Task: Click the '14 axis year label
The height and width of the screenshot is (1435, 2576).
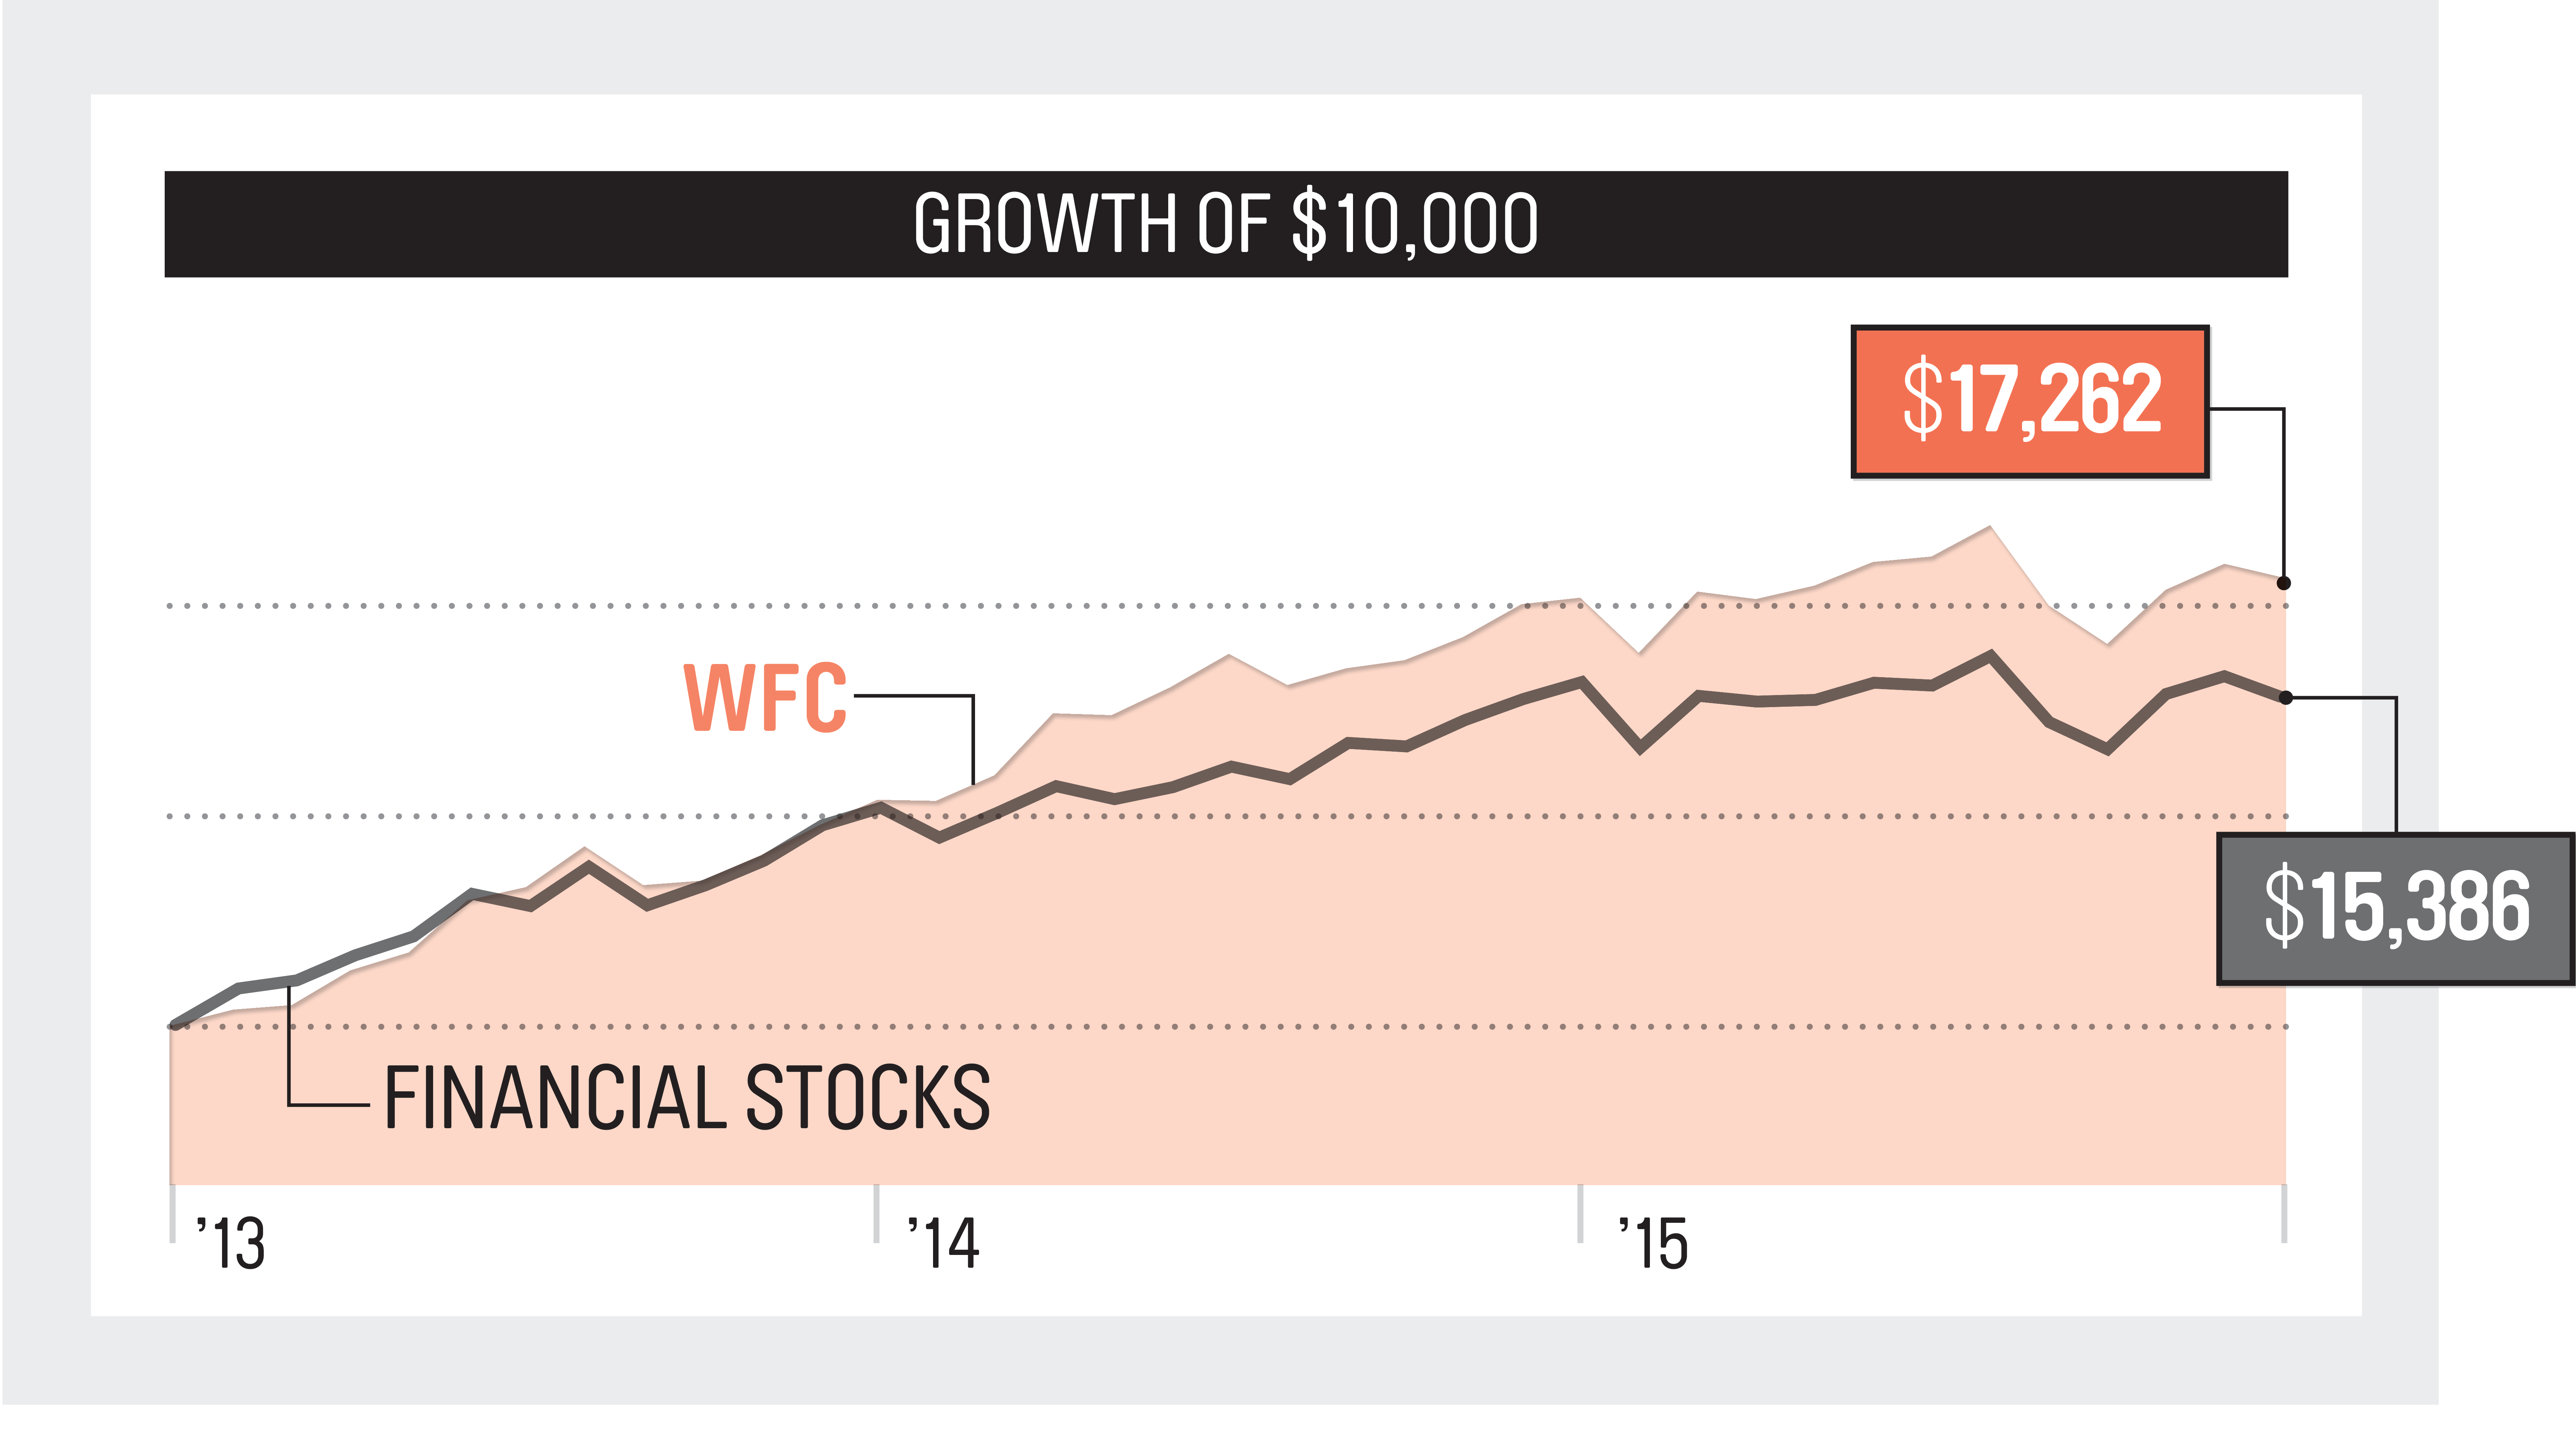Action: point(943,1244)
